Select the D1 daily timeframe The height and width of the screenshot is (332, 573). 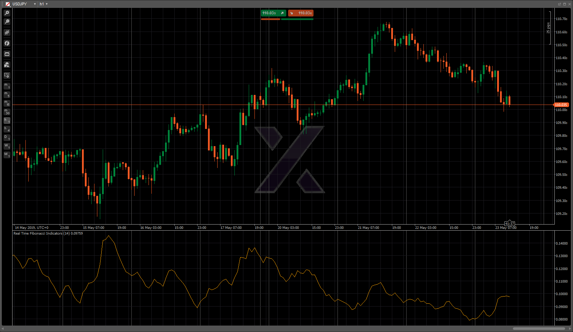pos(7,138)
